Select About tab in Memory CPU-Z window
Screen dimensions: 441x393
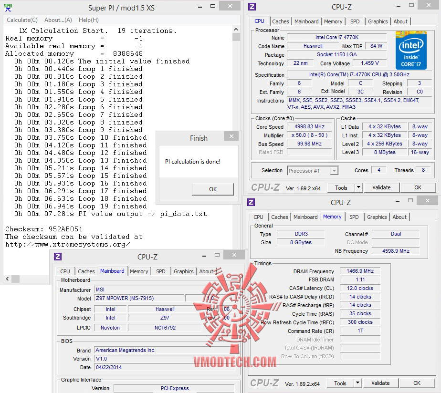[x=399, y=217]
